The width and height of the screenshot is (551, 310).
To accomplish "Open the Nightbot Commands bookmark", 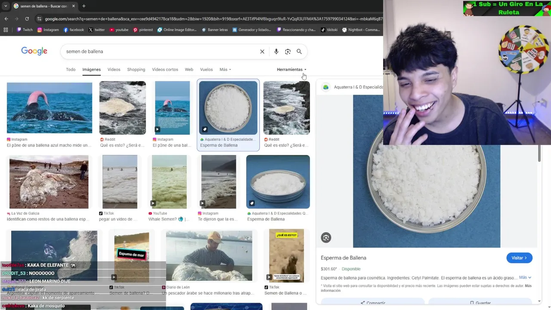I will pos(361,30).
